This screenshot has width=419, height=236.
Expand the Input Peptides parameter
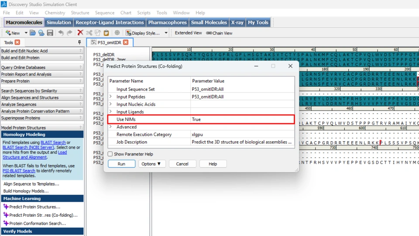coord(110,97)
